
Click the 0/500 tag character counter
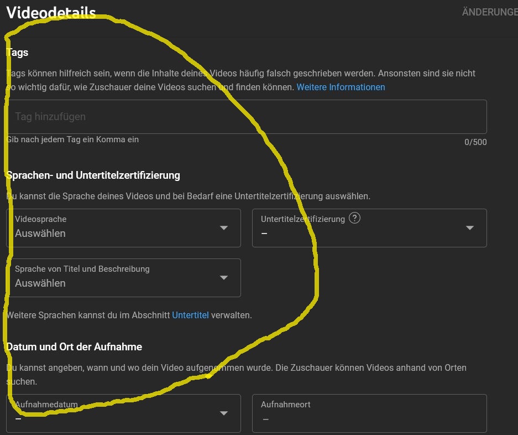click(x=475, y=142)
